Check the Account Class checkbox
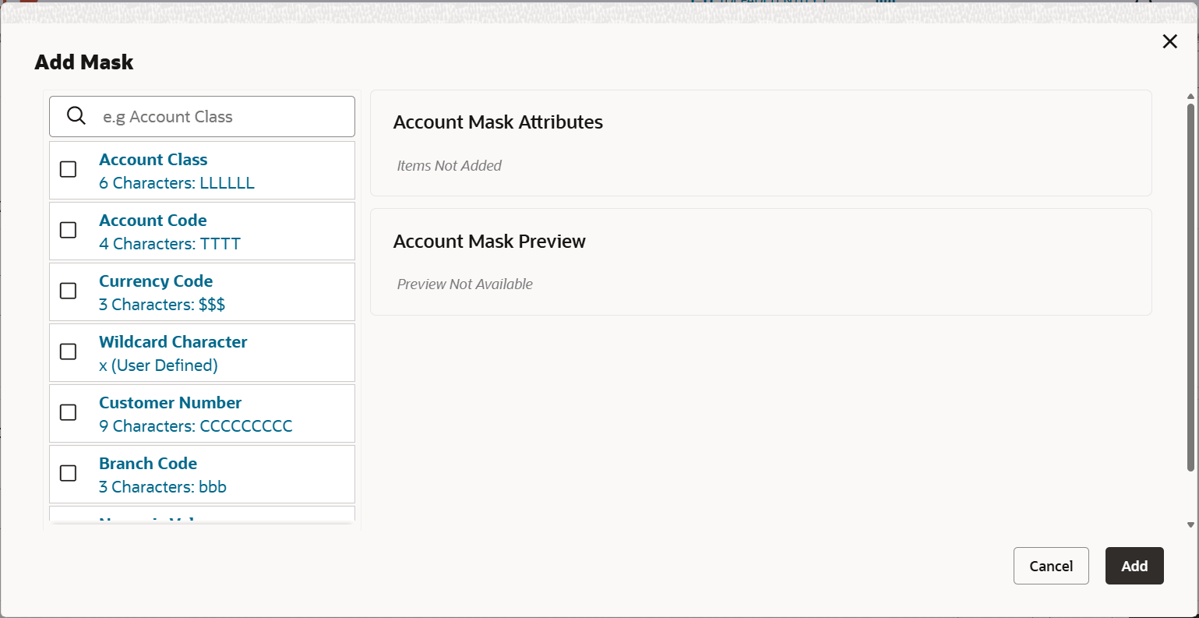Viewport: 1199px width, 618px height. (x=68, y=169)
